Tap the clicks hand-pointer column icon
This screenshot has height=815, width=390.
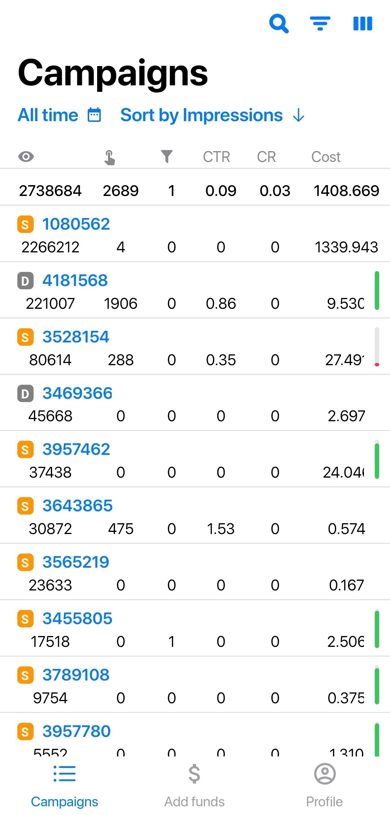[x=109, y=158]
